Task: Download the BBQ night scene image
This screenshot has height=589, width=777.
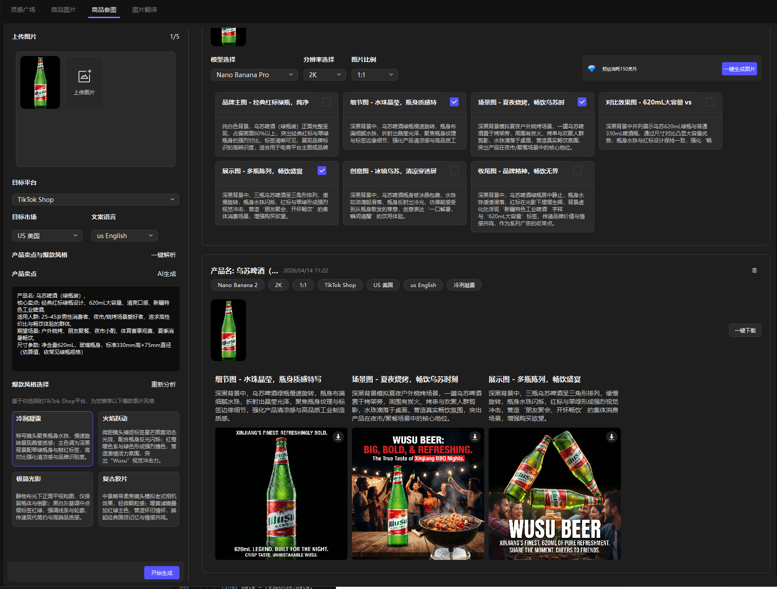Action: point(475,437)
